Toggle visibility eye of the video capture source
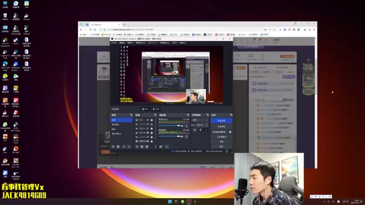This screenshot has width=365, height=205. click(147, 141)
